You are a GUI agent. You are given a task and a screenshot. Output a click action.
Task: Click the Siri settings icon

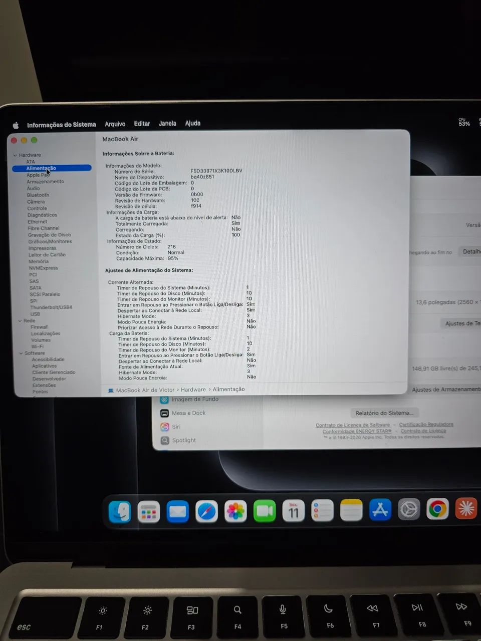coord(165,427)
